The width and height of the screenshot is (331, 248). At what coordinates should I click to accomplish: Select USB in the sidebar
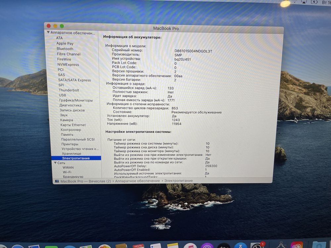point(63,95)
